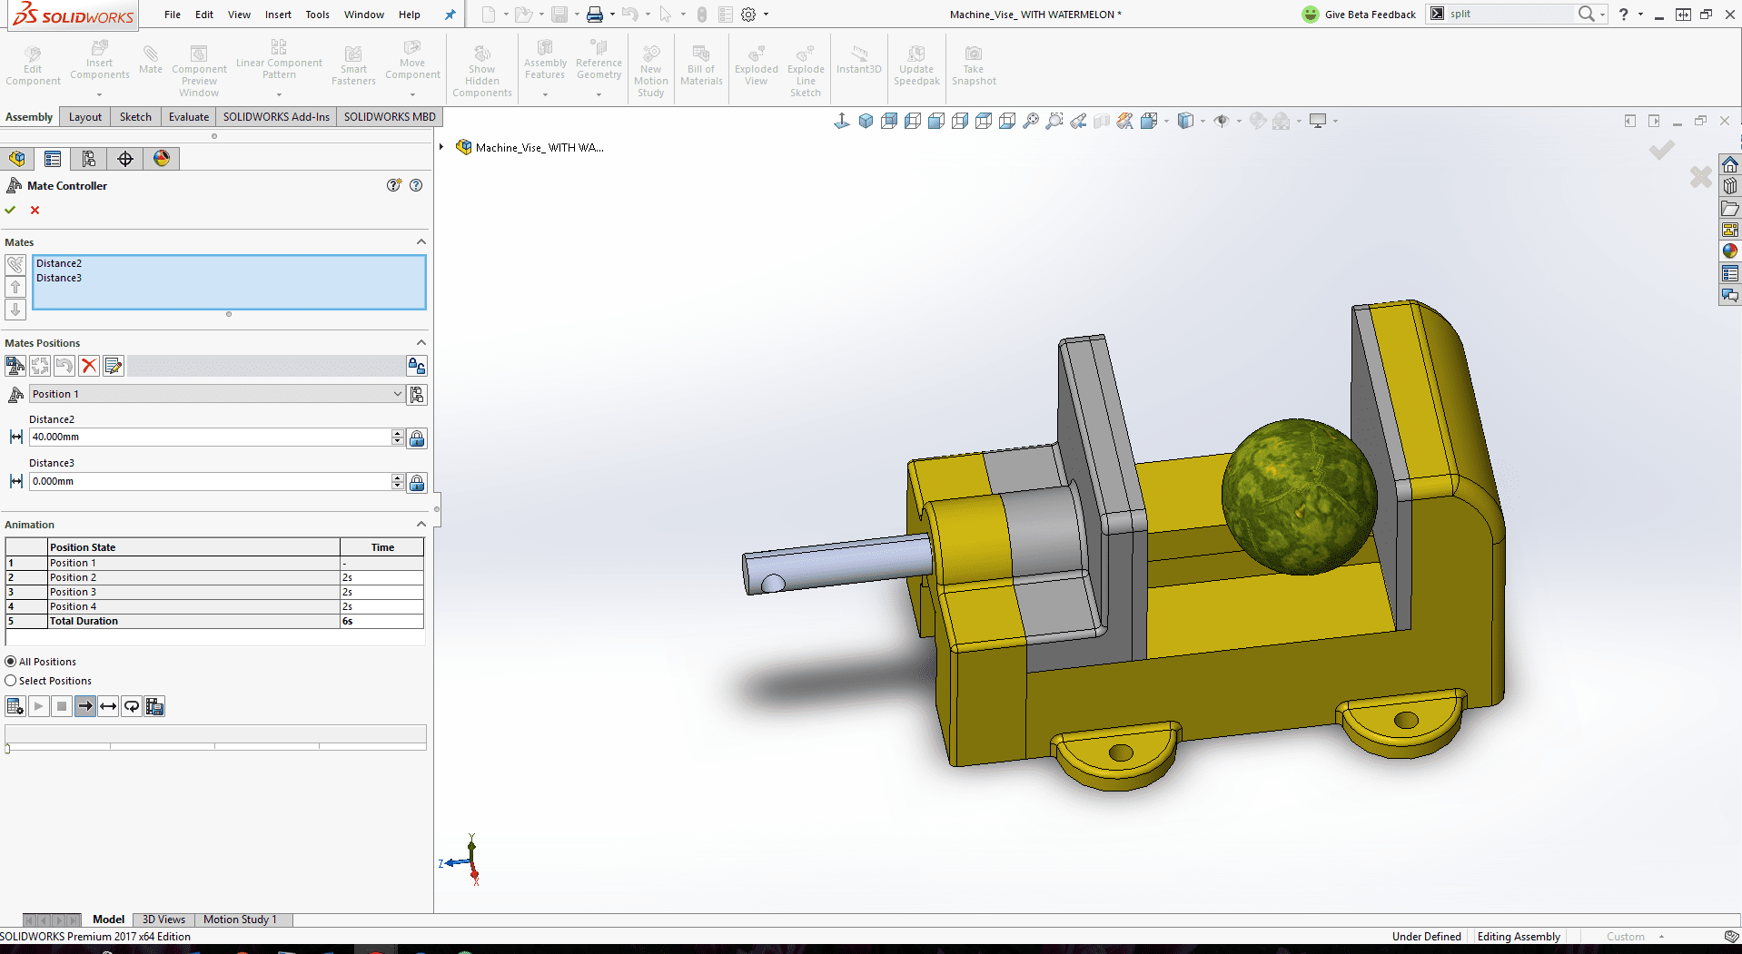Viewport: 1742px width, 954px height.
Task: Collapse the Animation section
Action: [421, 525]
